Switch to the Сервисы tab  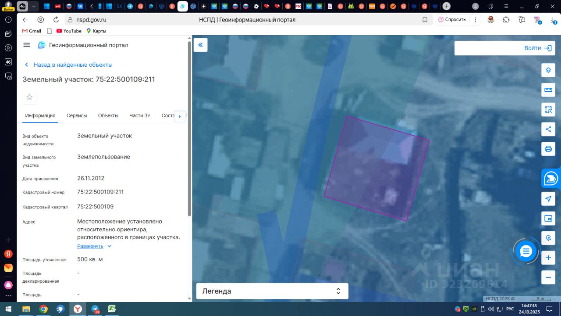77,115
